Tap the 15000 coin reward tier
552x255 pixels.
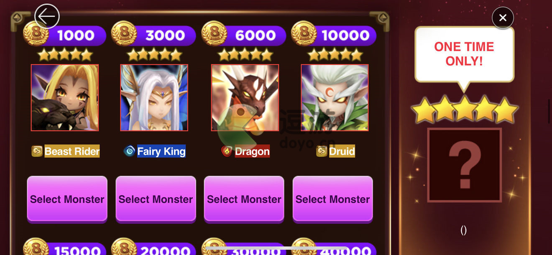(x=65, y=248)
